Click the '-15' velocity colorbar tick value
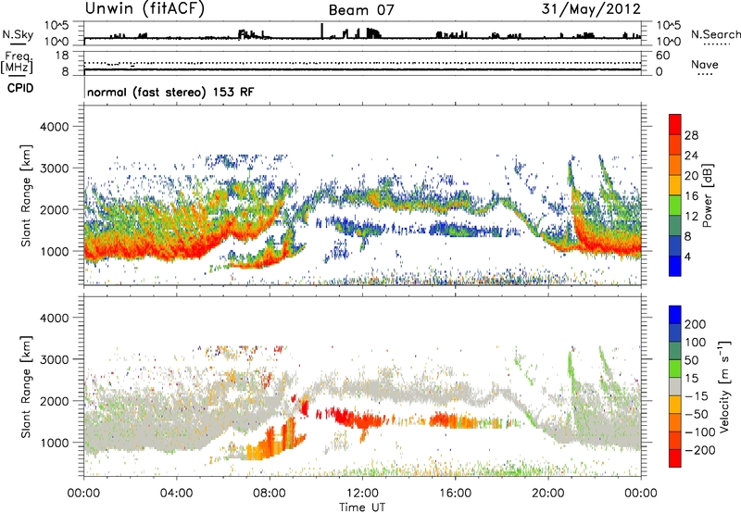This screenshot has width=741, height=513. (x=697, y=396)
